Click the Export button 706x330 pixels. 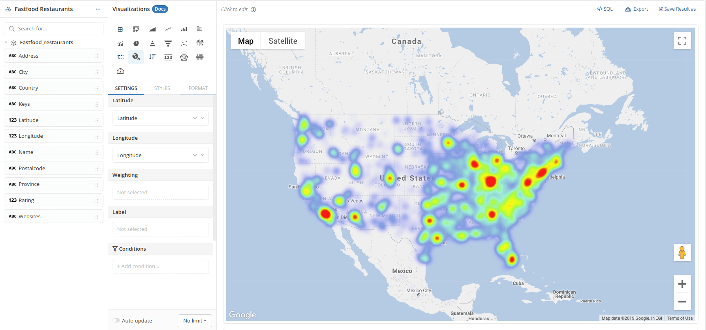637,9
